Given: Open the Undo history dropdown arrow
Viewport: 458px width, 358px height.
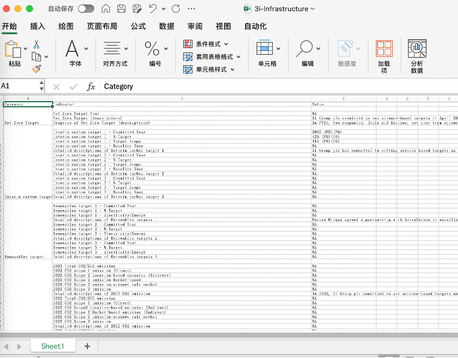Looking at the screenshot, I should pos(164,9).
